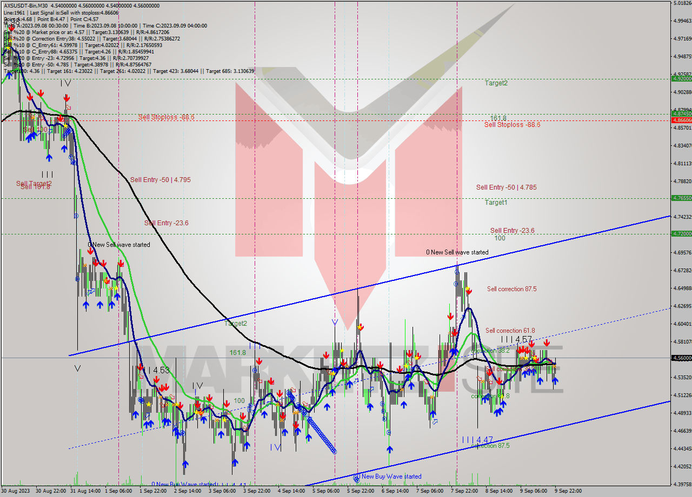692x497 pixels.
Task: Click the 'I I I 4.47' wave label
Action: 477,440
